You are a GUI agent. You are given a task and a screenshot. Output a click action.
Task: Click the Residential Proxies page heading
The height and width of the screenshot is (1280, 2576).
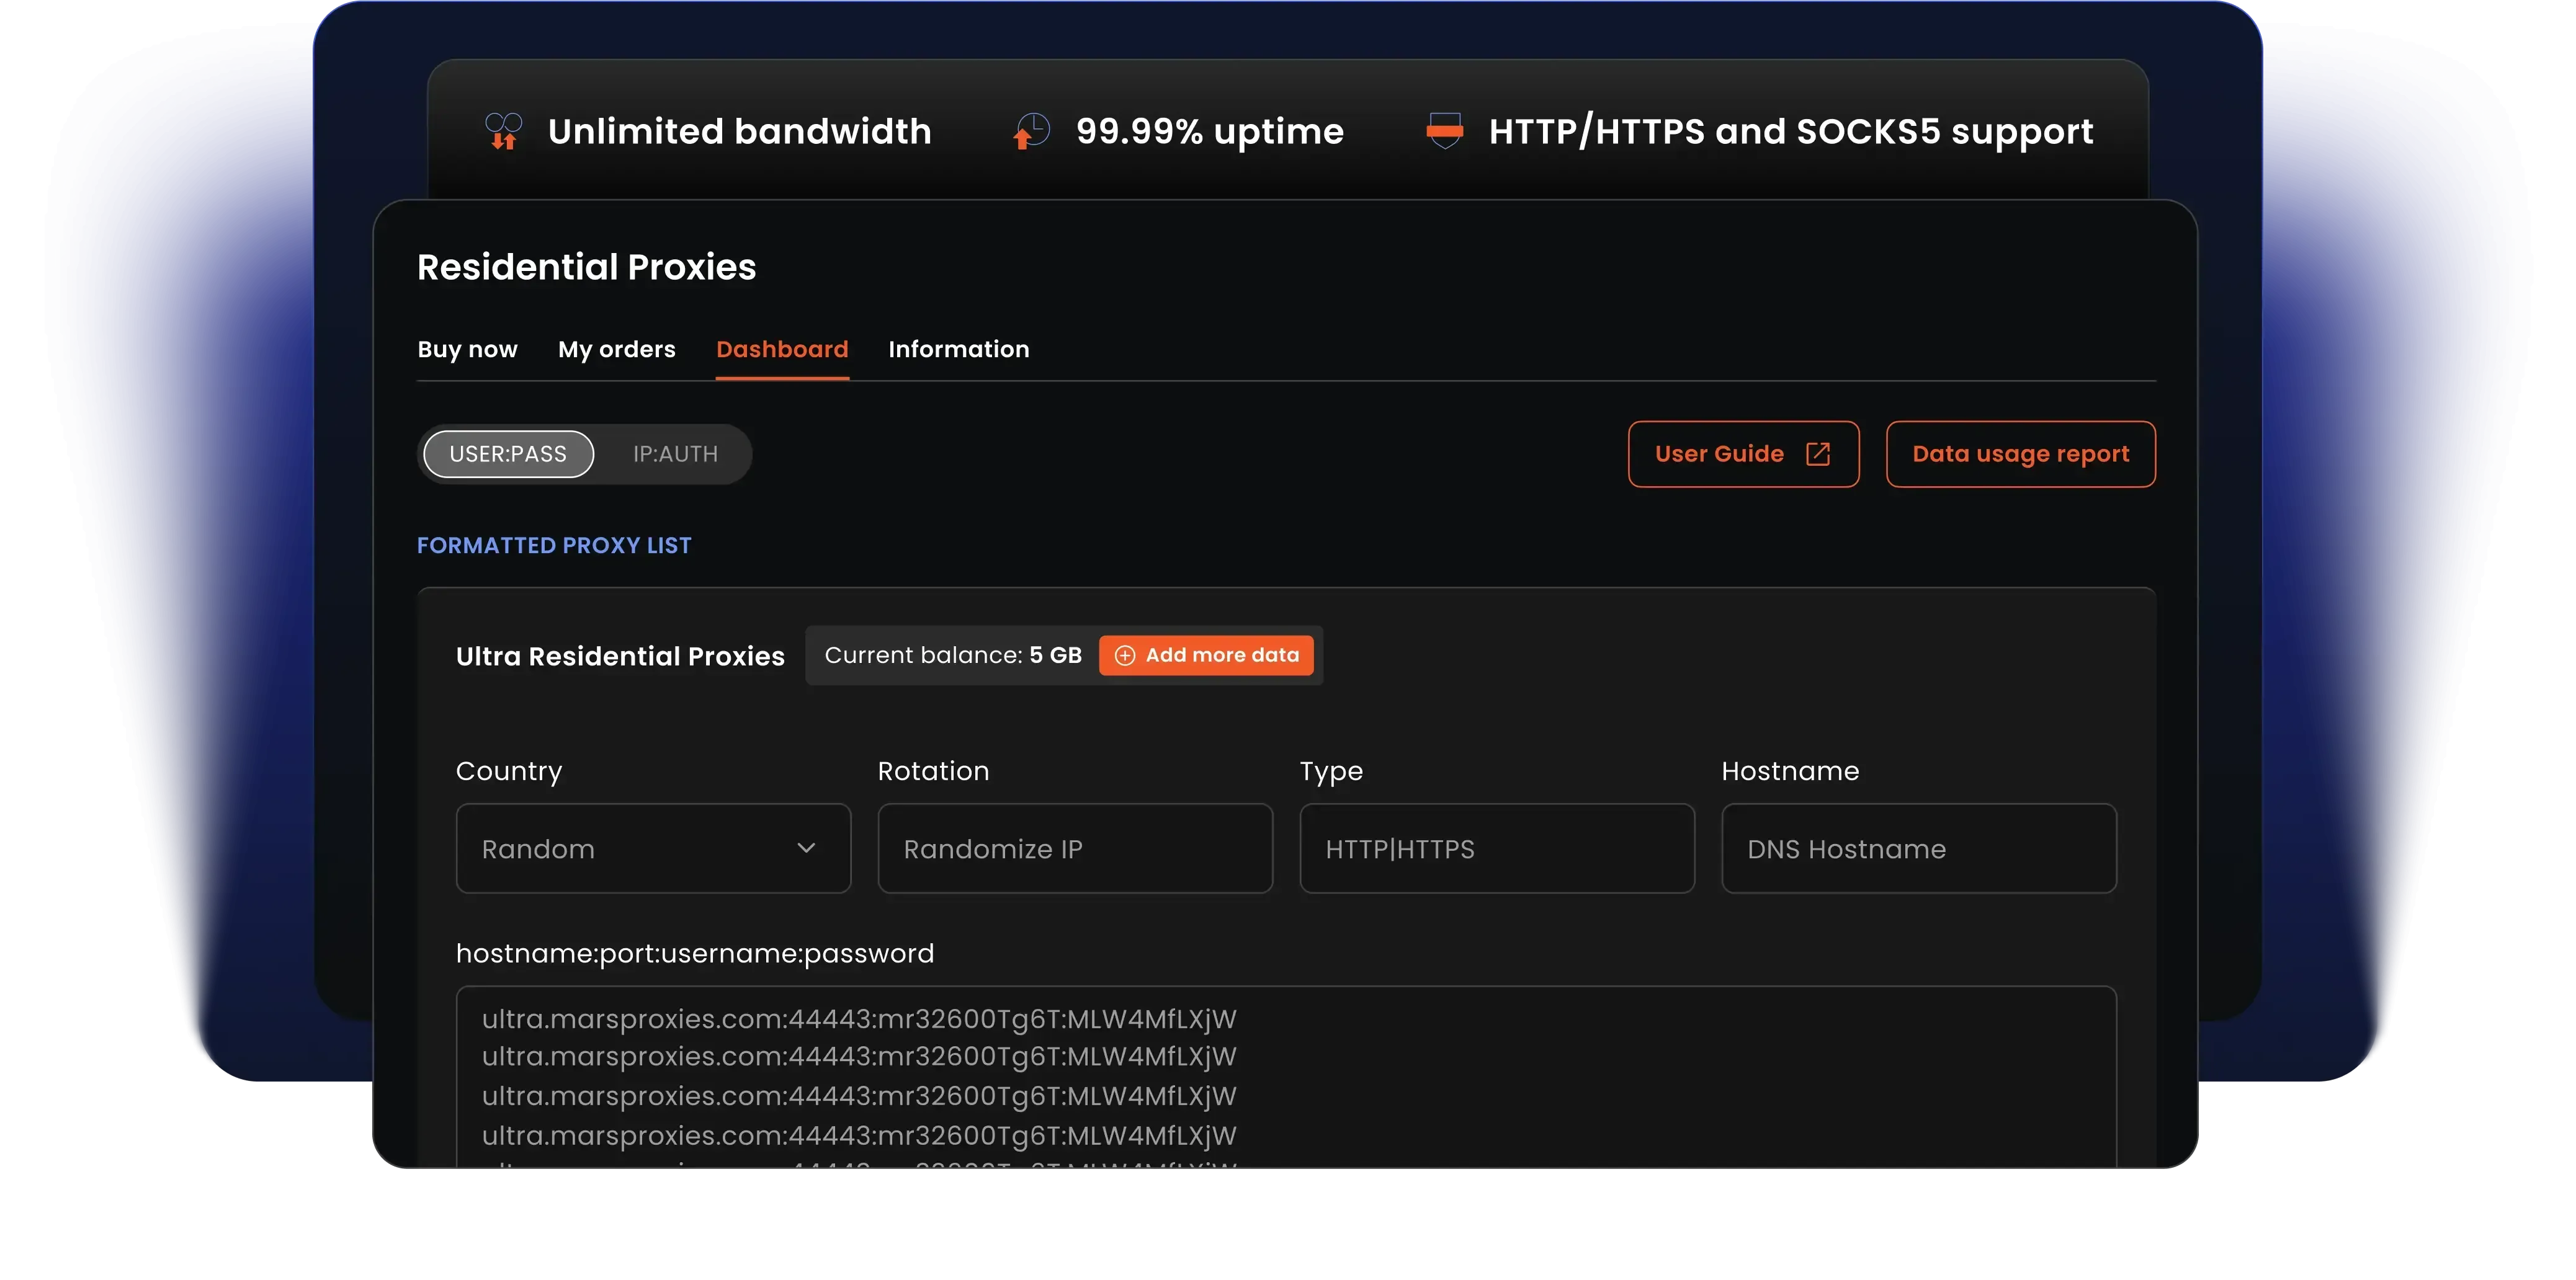(586, 267)
